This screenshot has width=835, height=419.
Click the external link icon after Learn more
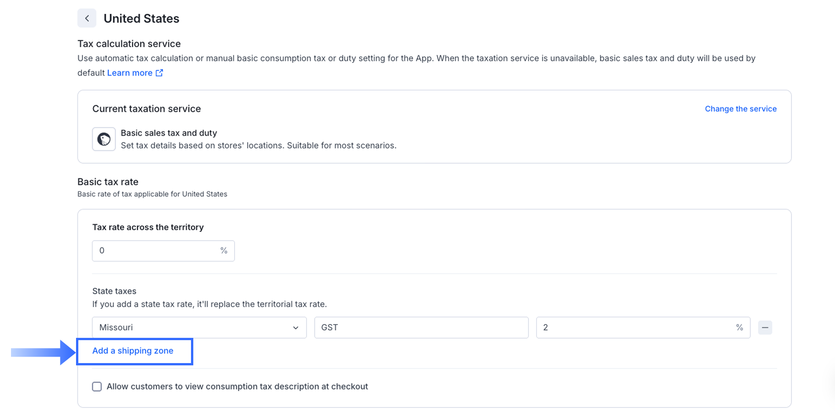click(x=159, y=73)
